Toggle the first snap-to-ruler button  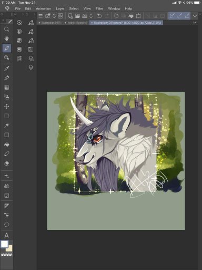(x=172, y=16)
